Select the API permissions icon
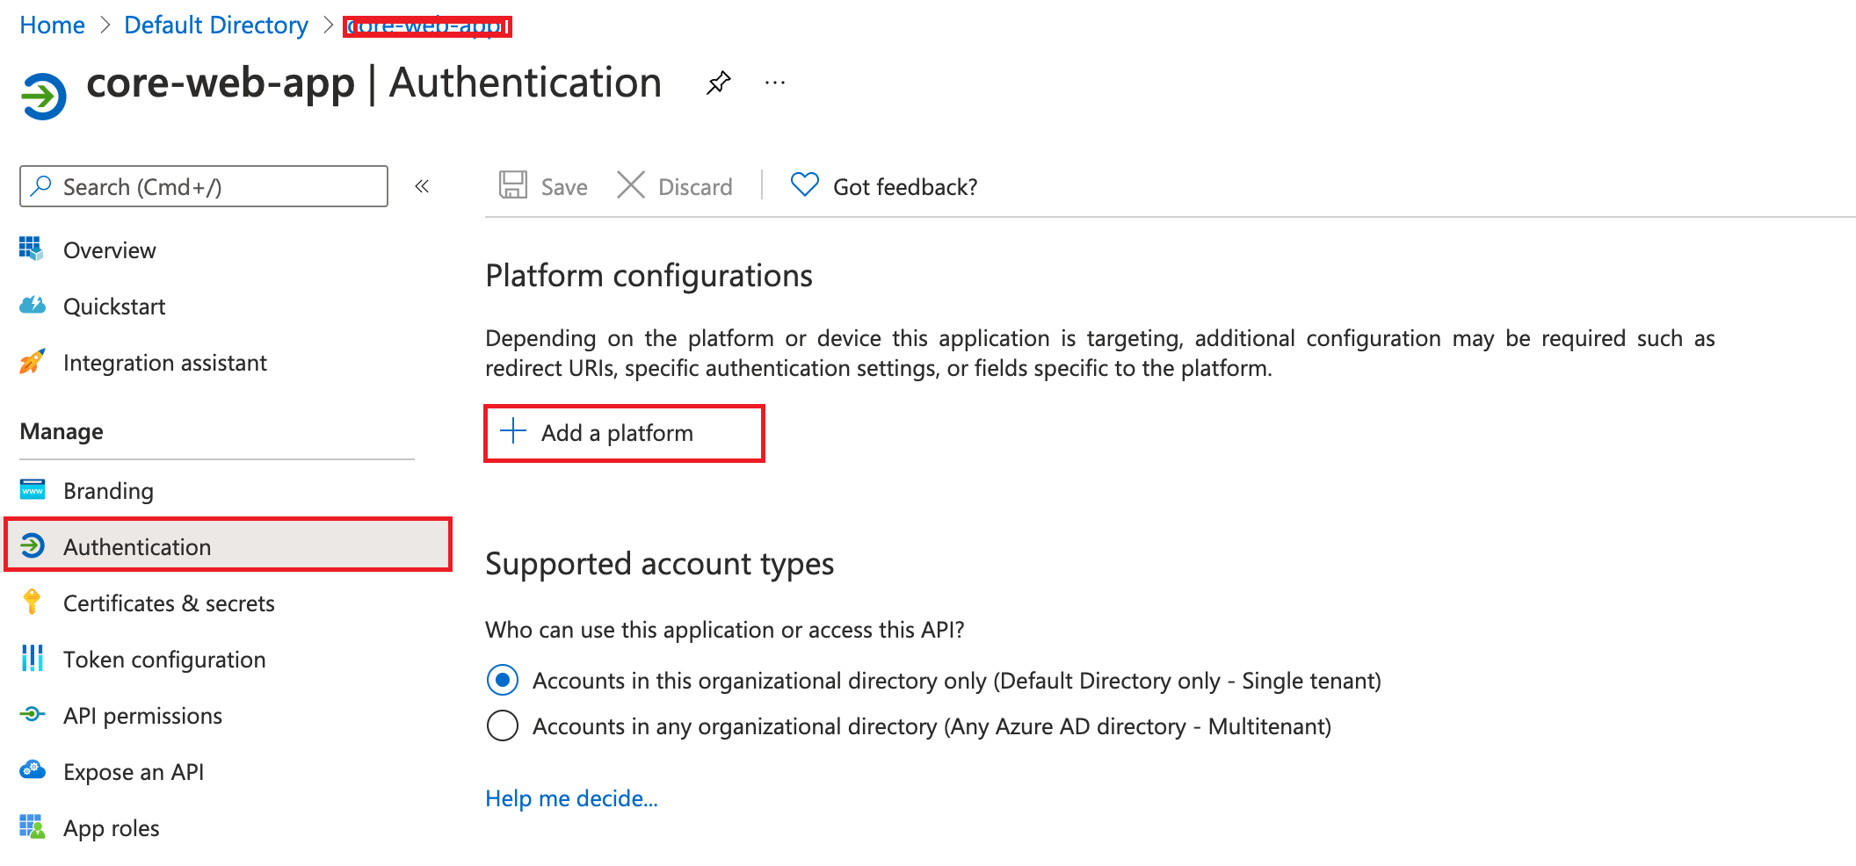 pos(32,715)
